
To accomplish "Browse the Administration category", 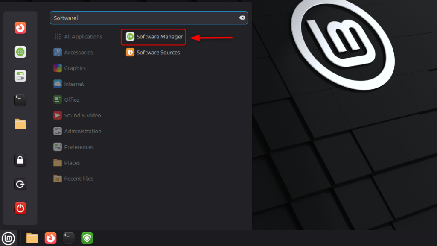I will [82, 131].
